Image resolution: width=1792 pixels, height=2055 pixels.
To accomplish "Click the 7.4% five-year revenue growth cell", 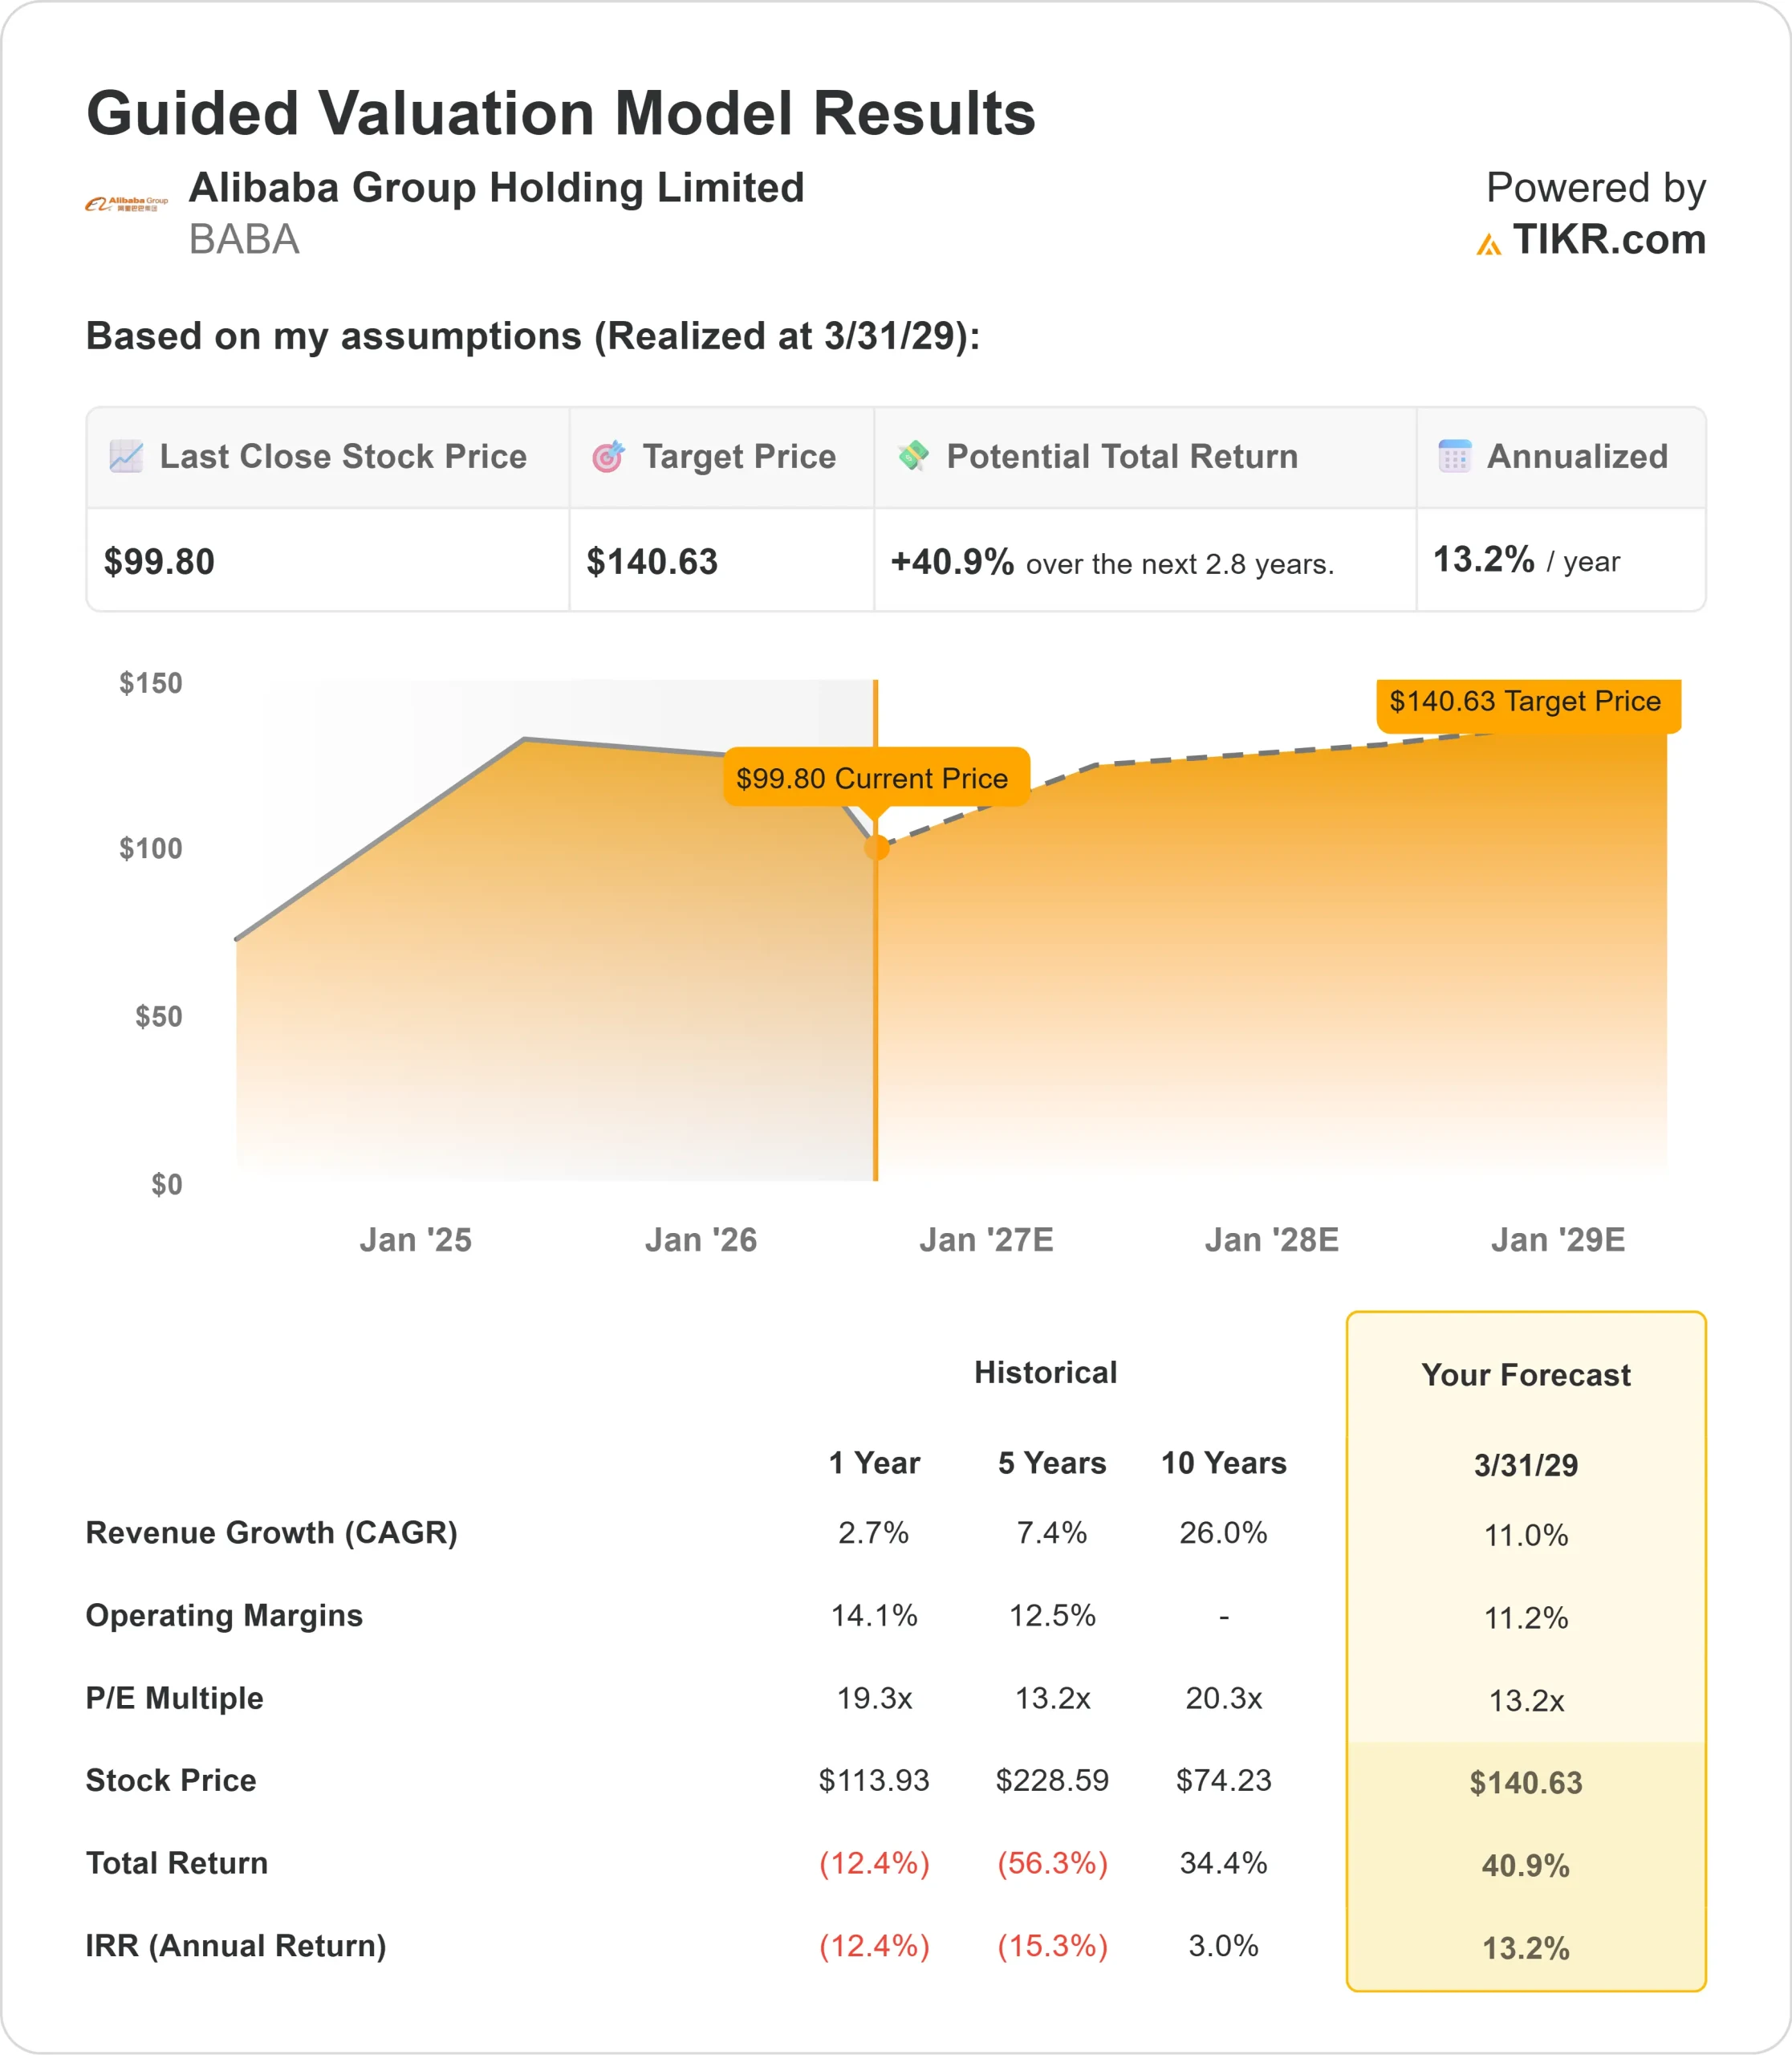I will point(1052,1532).
